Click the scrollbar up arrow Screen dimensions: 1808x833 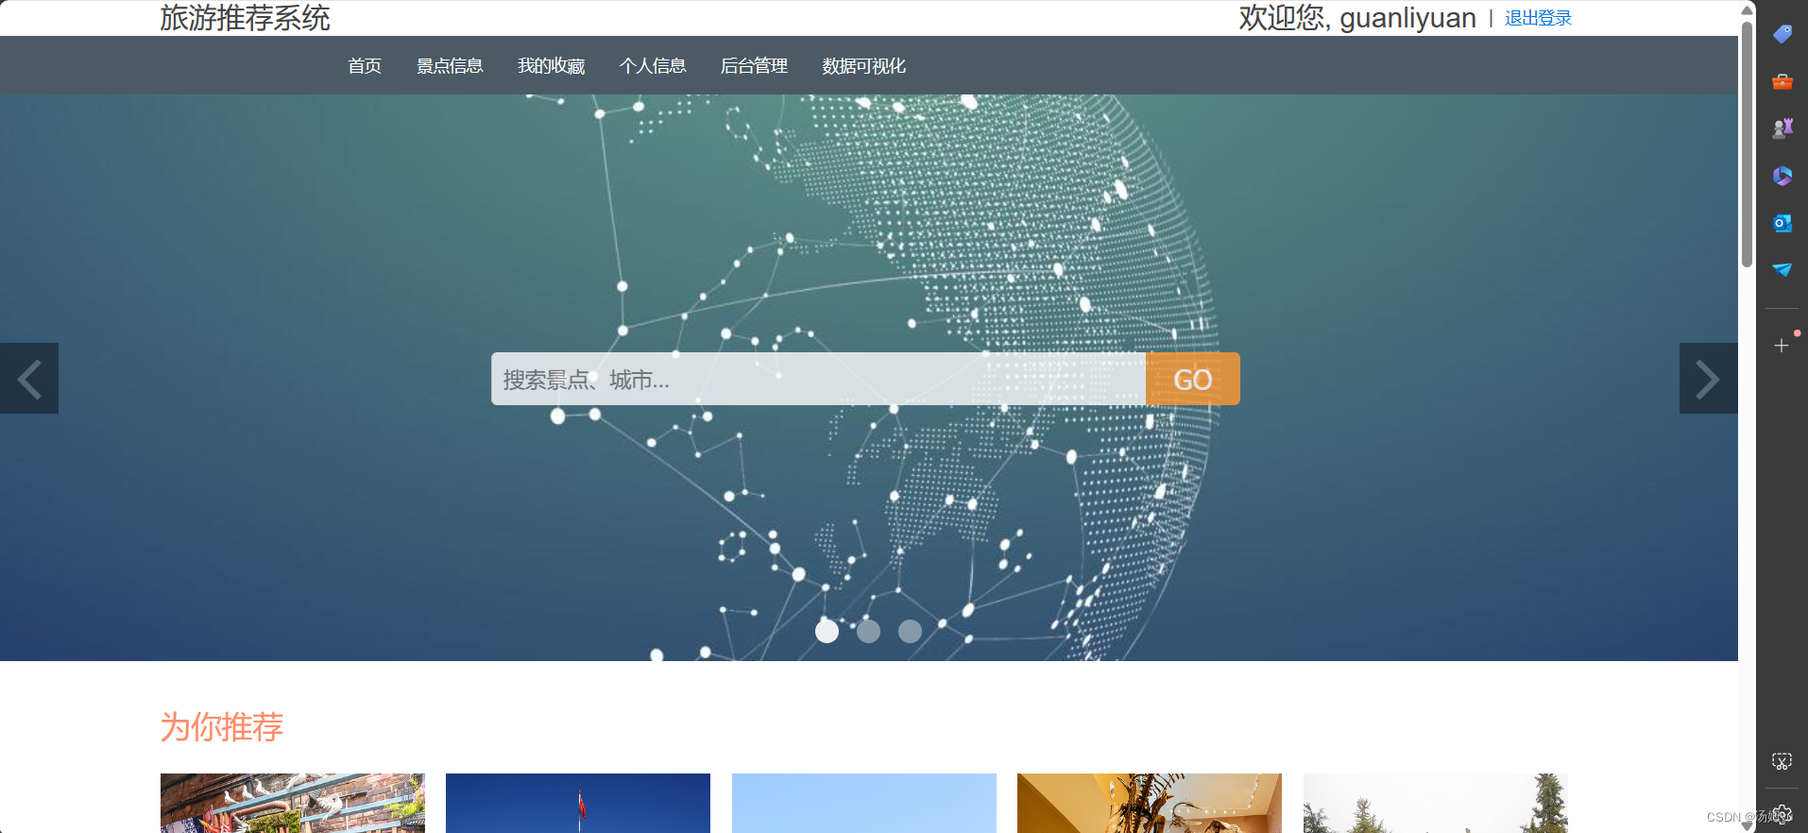[x=1748, y=9]
